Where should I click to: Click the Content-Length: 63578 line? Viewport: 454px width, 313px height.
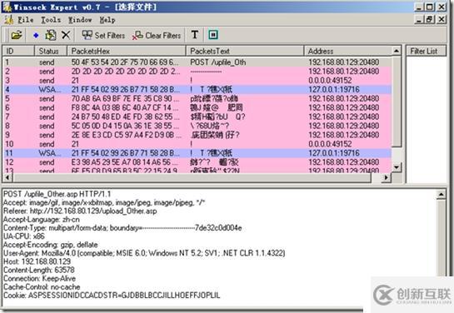coord(39,270)
